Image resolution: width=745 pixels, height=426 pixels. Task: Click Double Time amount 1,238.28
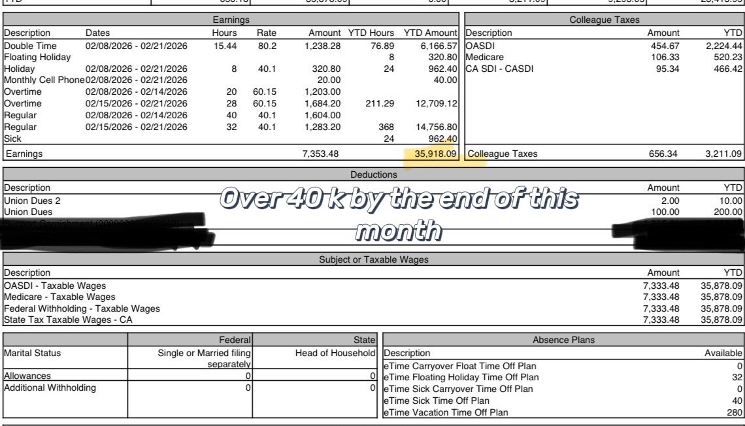322,46
